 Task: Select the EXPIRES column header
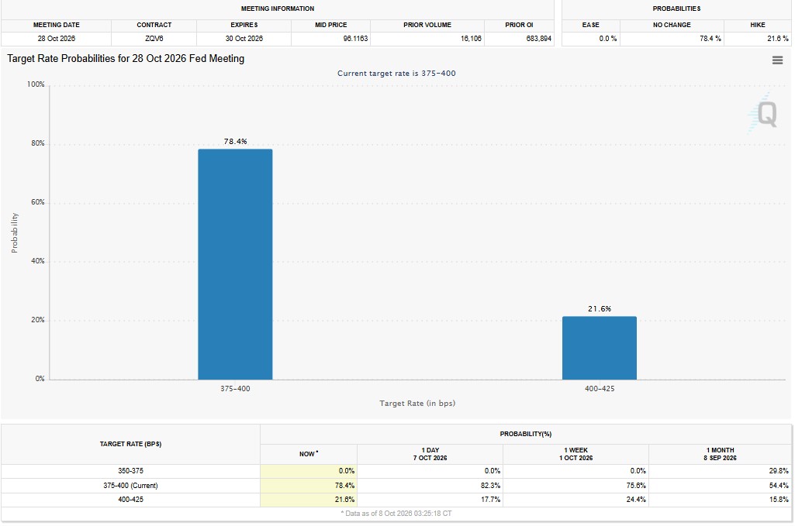[x=244, y=25]
